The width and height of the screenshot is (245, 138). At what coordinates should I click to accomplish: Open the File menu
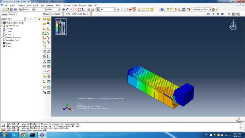[6, 5]
